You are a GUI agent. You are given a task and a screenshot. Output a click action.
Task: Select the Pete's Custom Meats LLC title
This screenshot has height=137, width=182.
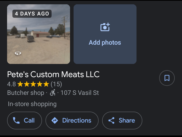coord(53,74)
